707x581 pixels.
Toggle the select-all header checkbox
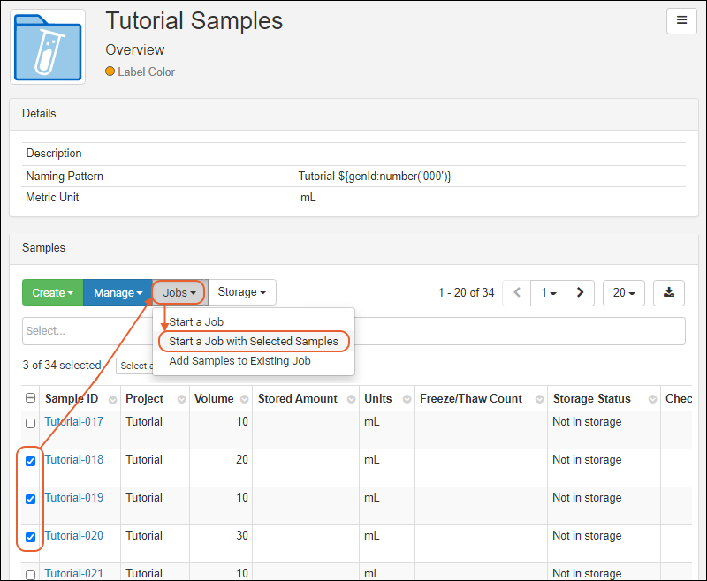pyautogui.click(x=31, y=399)
